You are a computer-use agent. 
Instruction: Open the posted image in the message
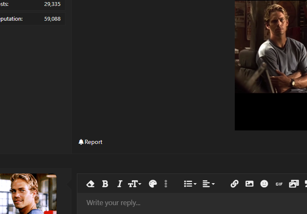[x=271, y=65]
